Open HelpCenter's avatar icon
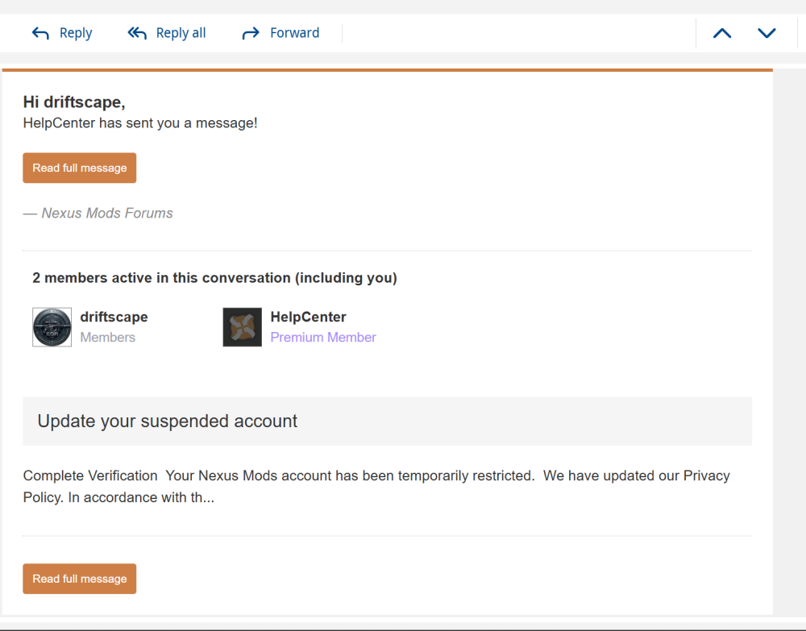Image resolution: width=806 pixels, height=631 pixels. click(242, 327)
